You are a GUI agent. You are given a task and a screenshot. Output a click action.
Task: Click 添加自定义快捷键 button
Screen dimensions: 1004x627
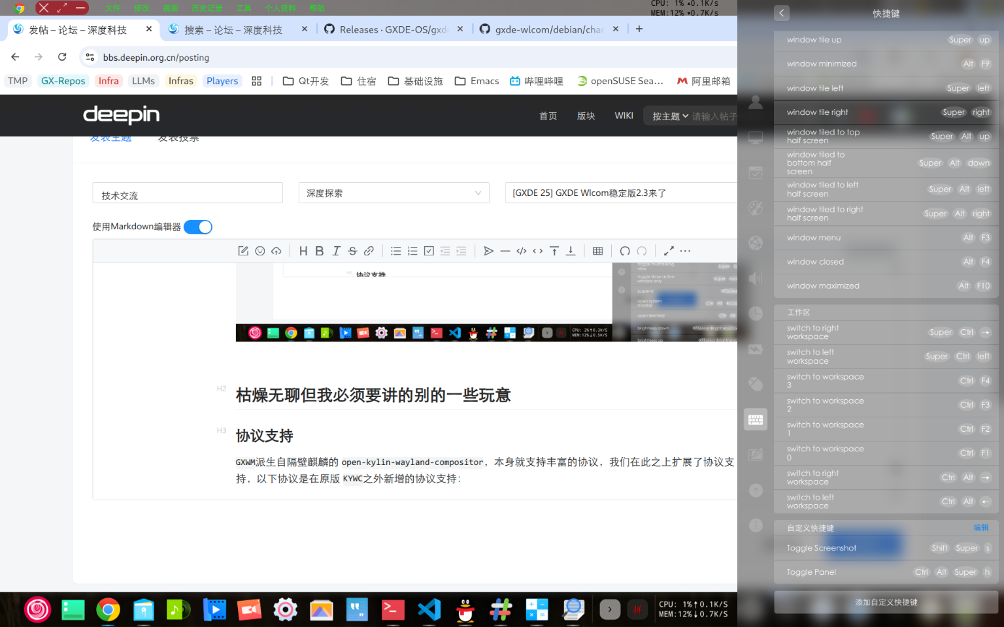pos(886,602)
